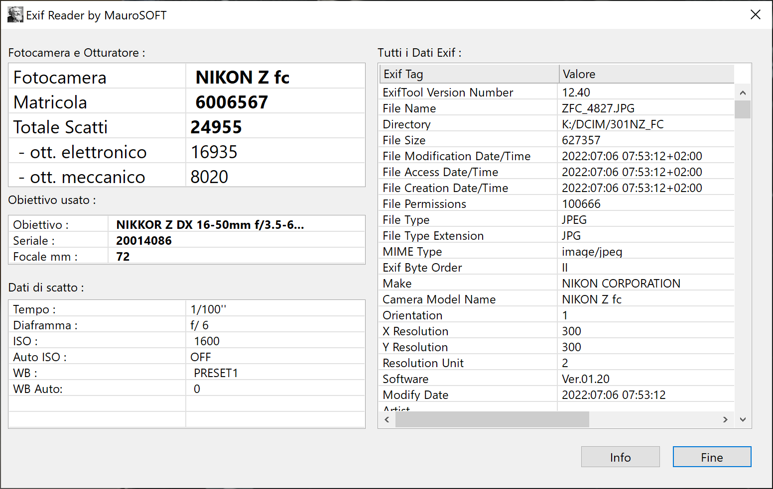
Task: Select the 'Orientation' row
Action: pos(557,315)
